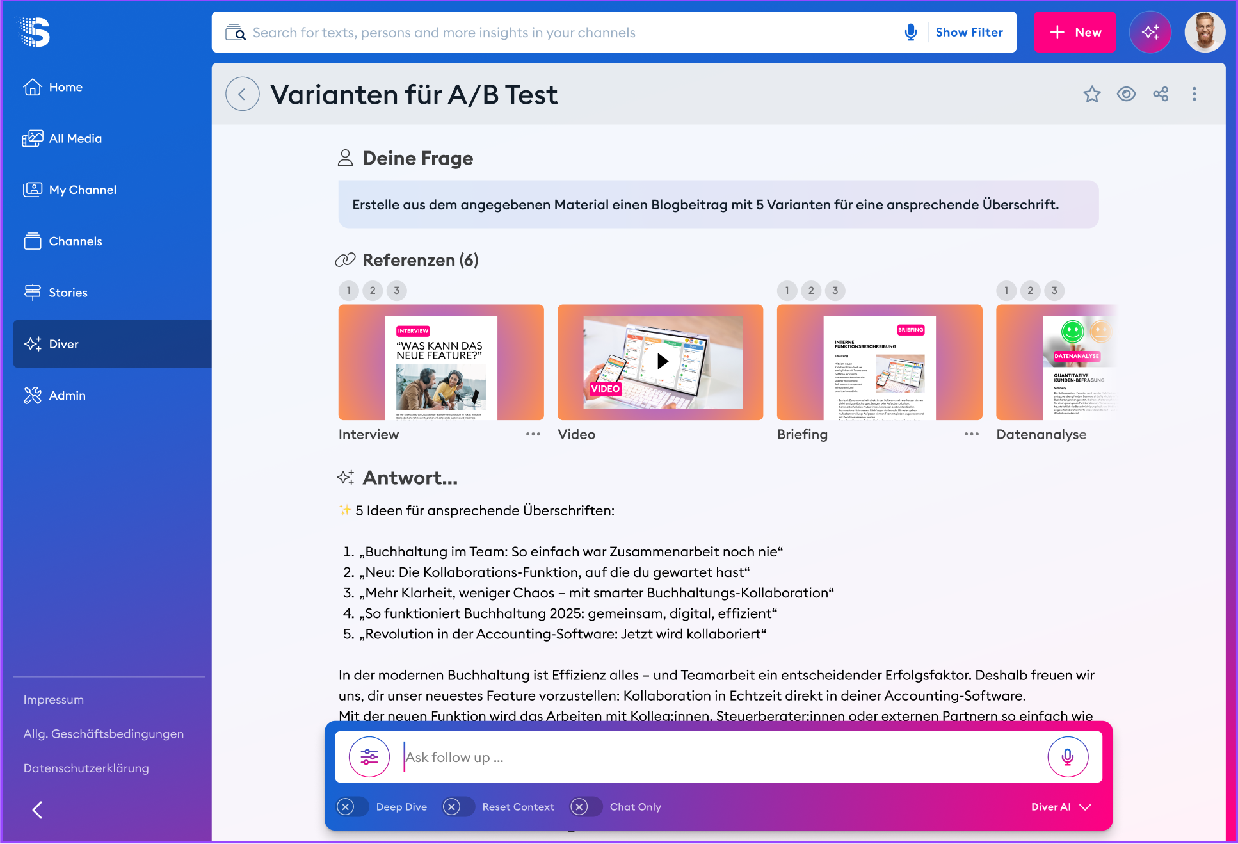Go to All Media
Image resolution: width=1238 pixels, height=844 pixels.
tap(62, 138)
